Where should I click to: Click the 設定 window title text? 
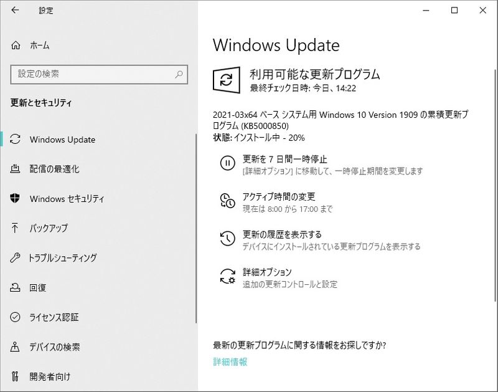pyautogui.click(x=46, y=11)
